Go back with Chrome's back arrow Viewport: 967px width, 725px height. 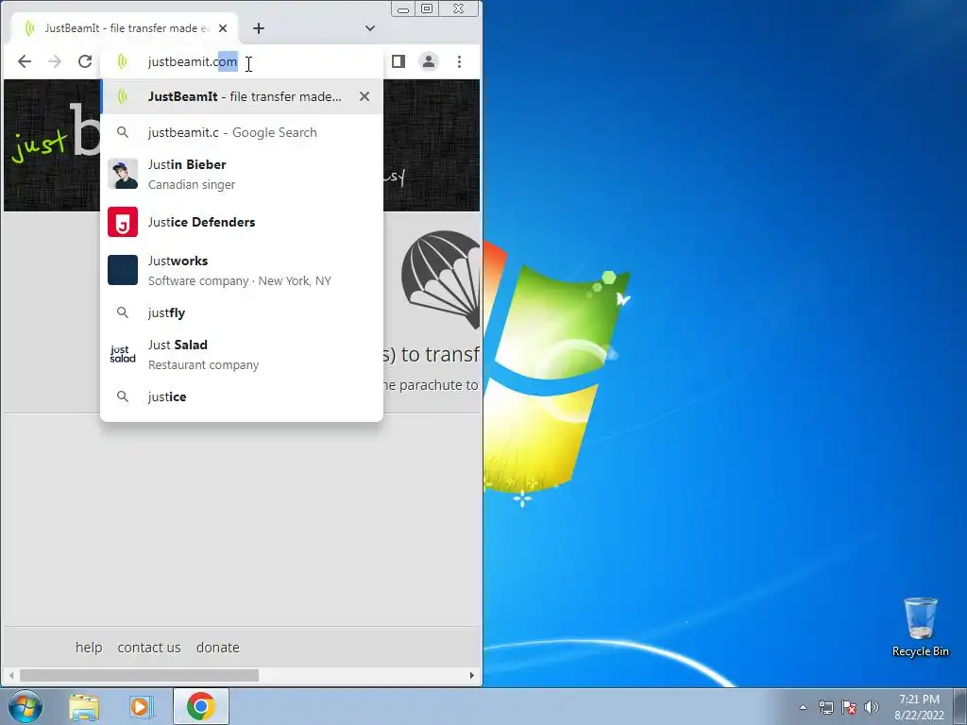[x=24, y=61]
